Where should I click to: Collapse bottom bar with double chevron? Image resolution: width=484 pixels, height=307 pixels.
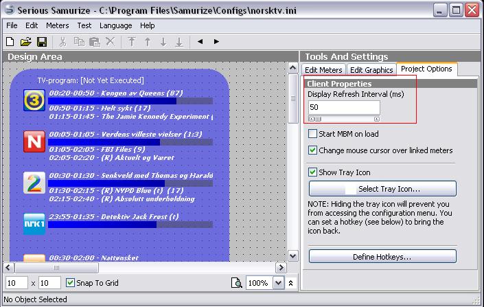pos(290,283)
